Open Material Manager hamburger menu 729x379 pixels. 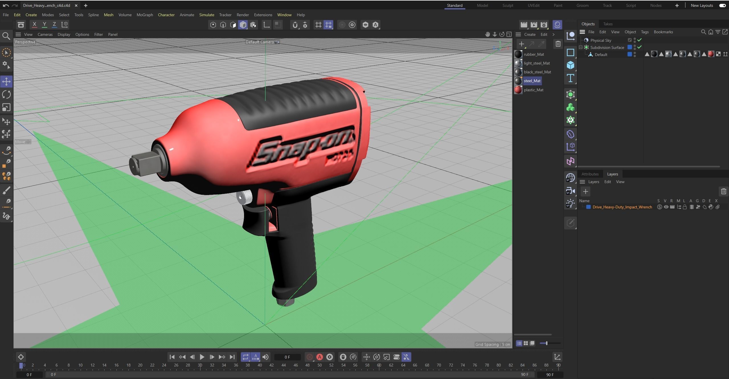click(x=518, y=34)
